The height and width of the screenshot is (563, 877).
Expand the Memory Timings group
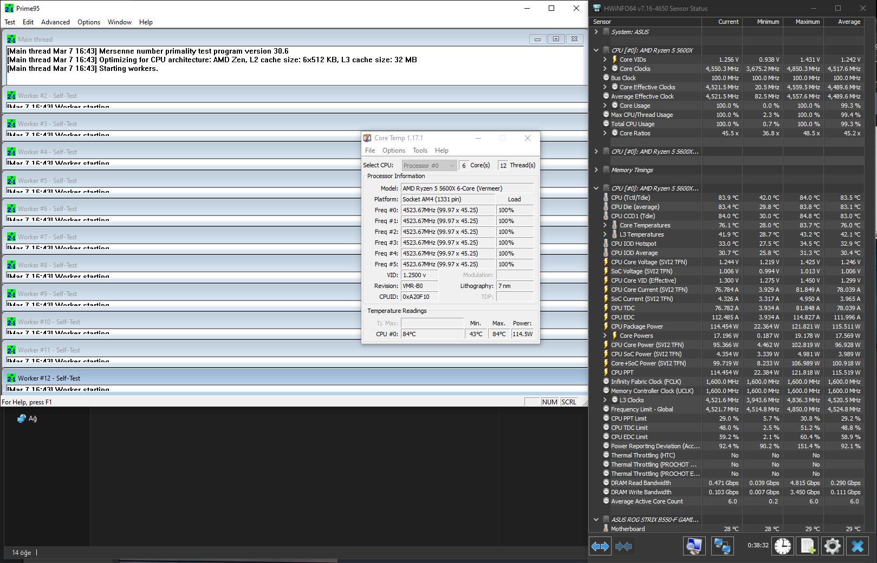tap(596, 170)
